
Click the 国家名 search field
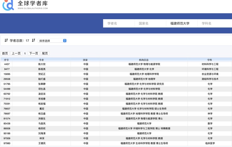(150, 24)
